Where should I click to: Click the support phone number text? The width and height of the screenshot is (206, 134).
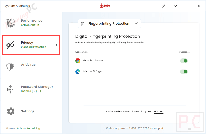point(139,128)
